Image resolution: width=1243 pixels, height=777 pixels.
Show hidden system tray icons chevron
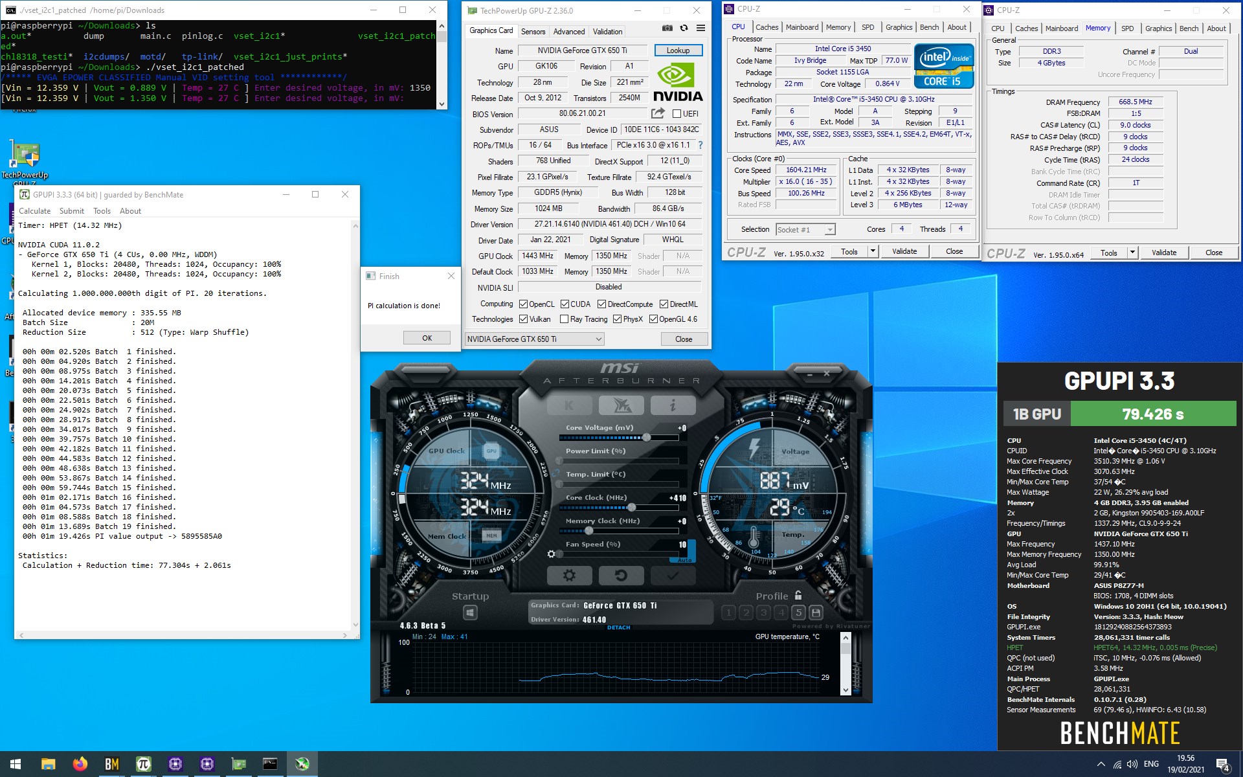coord(1101,765)
